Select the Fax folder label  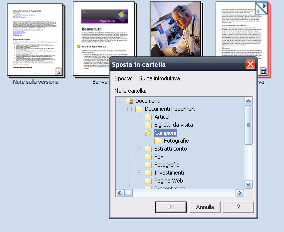coord(159,157)
